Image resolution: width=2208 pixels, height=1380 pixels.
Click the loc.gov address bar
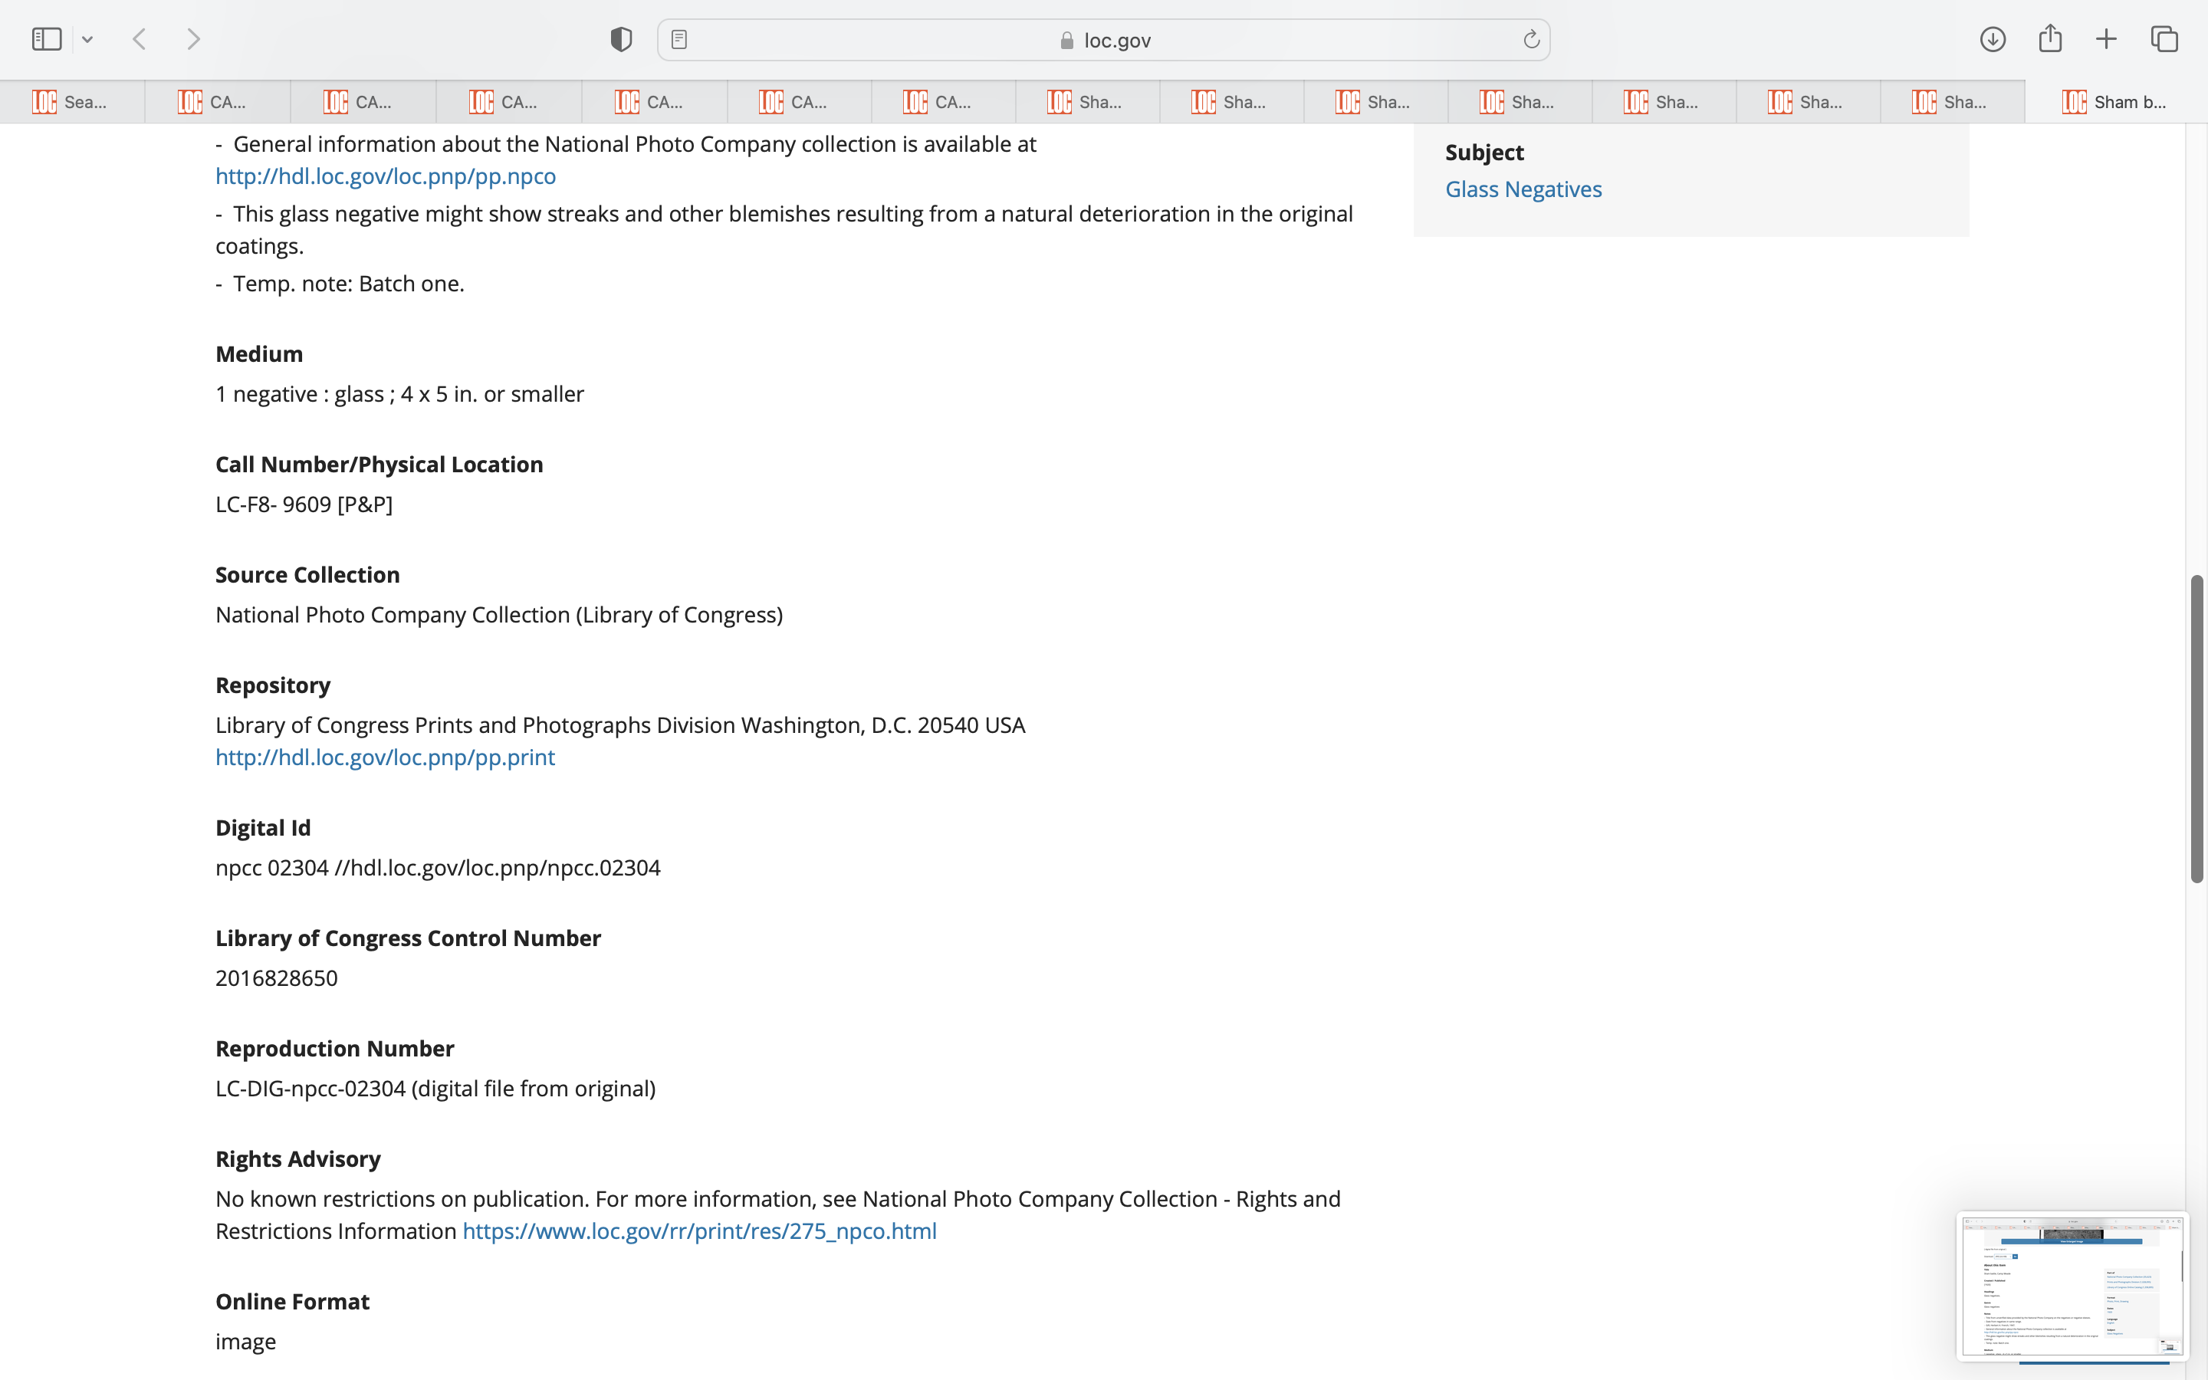click(x=1104, y=40)
